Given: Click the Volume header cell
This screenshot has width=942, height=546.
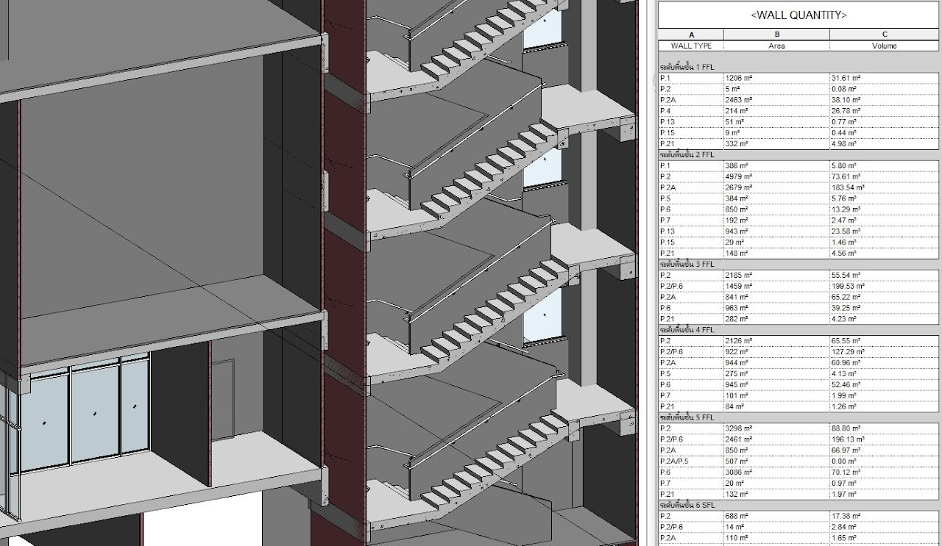Looking at the screenshot, I should [x=884, y=46].
